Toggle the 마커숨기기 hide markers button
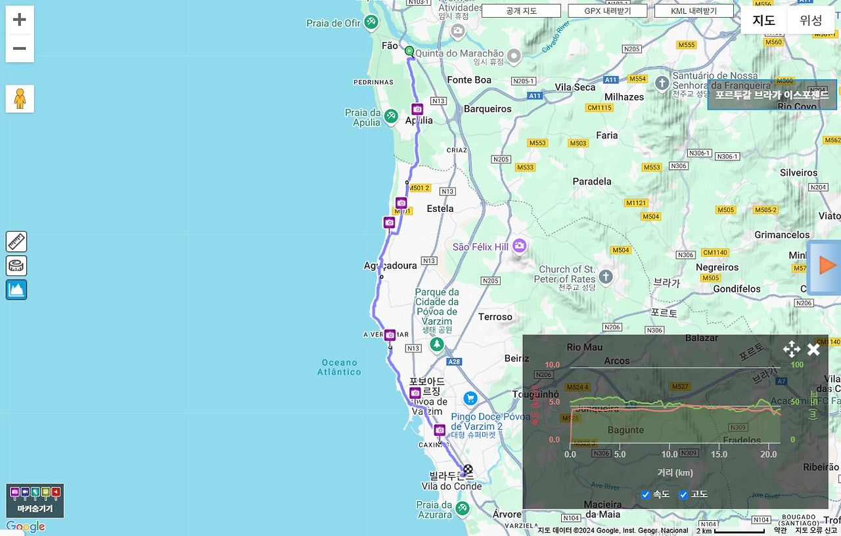 (x=35, y=501)
